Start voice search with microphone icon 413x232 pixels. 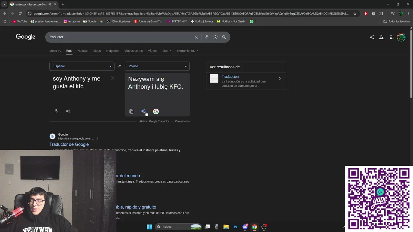pos(207,37)
